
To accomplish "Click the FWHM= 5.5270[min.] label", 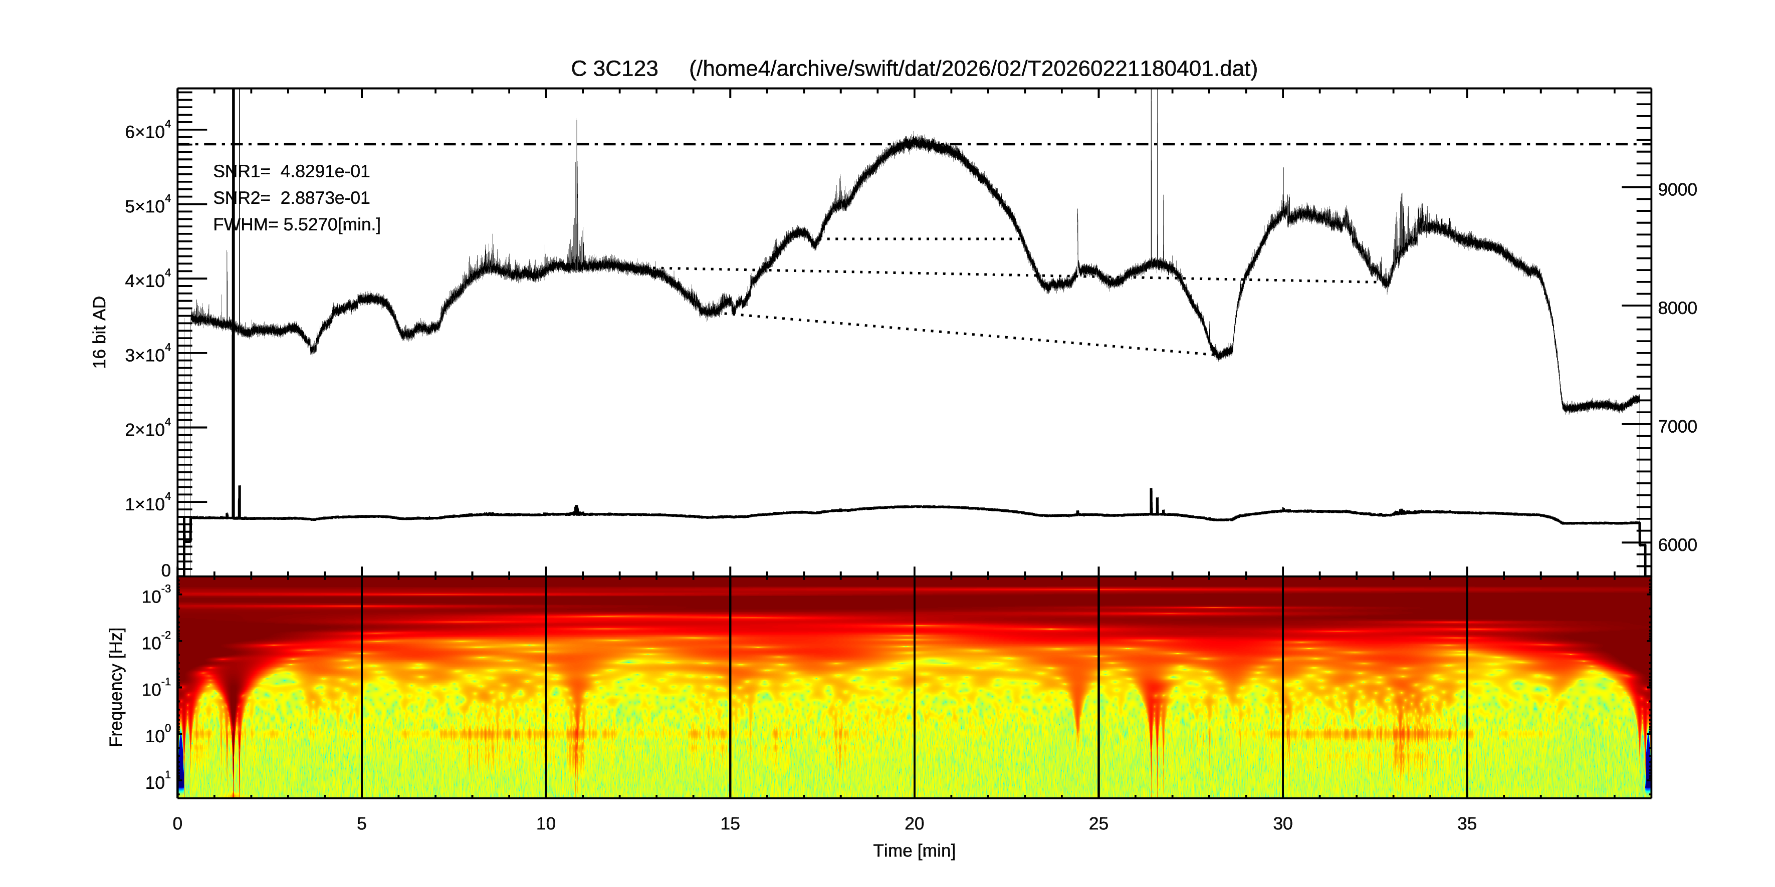I will [296, 224].
